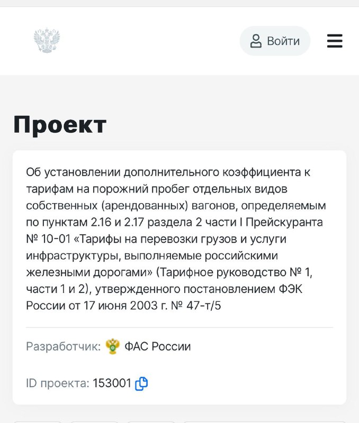359x423 pixels.
Task: Open the ФАС России developer link
Action: [157, 346]
